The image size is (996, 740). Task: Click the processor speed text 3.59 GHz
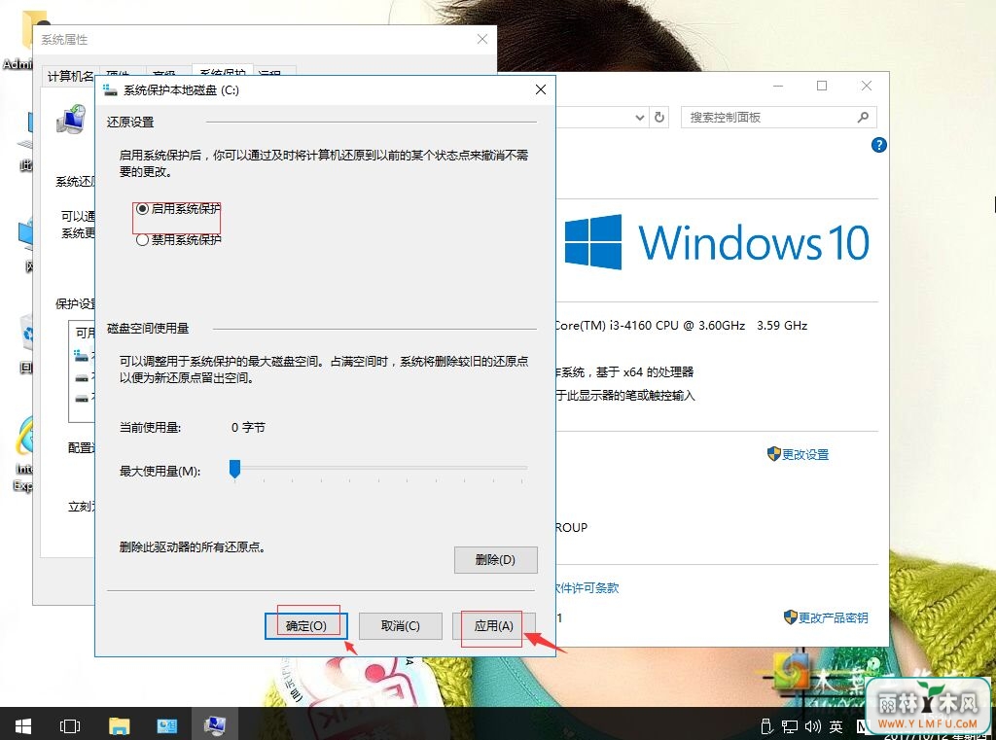click(782, 325)
